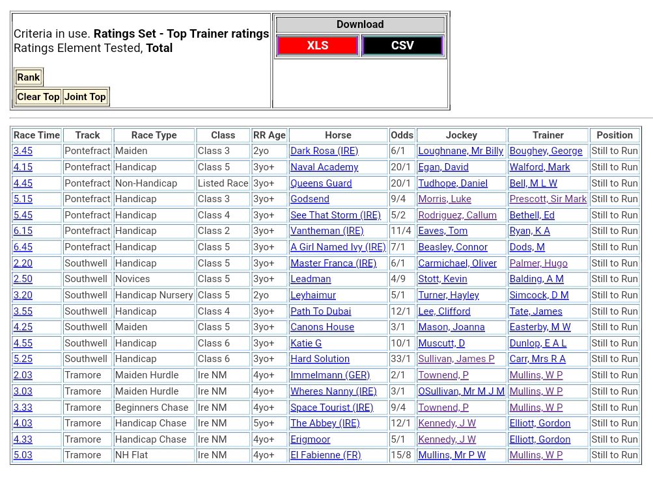Open horse Dark Rosa (IRE)
The height and width of the screenshot is (481, 653).
(x=324, y=151)
